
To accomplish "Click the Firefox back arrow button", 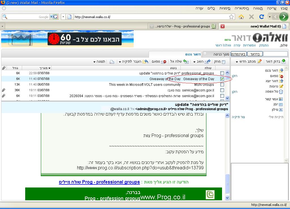I will click(275, 17).
